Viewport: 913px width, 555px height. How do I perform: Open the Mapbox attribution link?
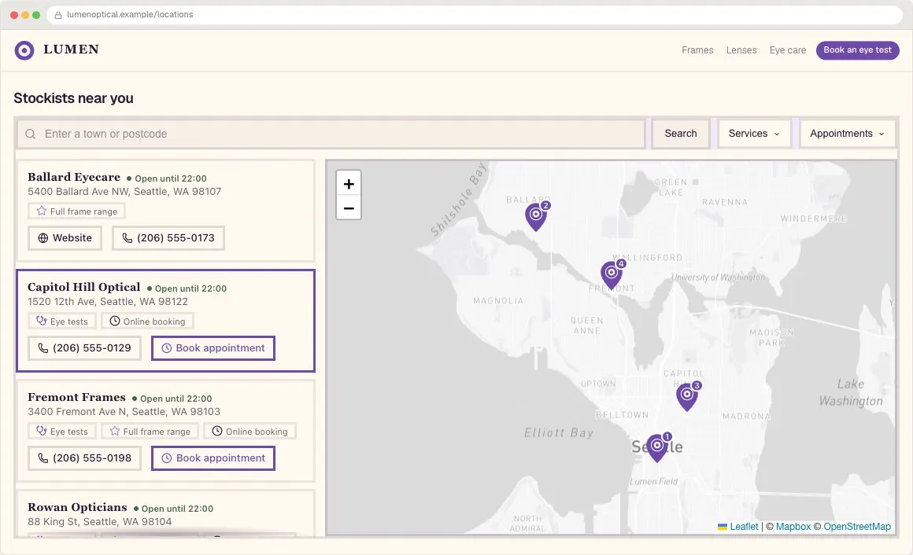click(x=793, y=527)
